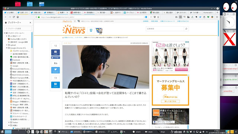Reload the current page
This screenshot has width=238, height=134.
(x=14, y=17)
